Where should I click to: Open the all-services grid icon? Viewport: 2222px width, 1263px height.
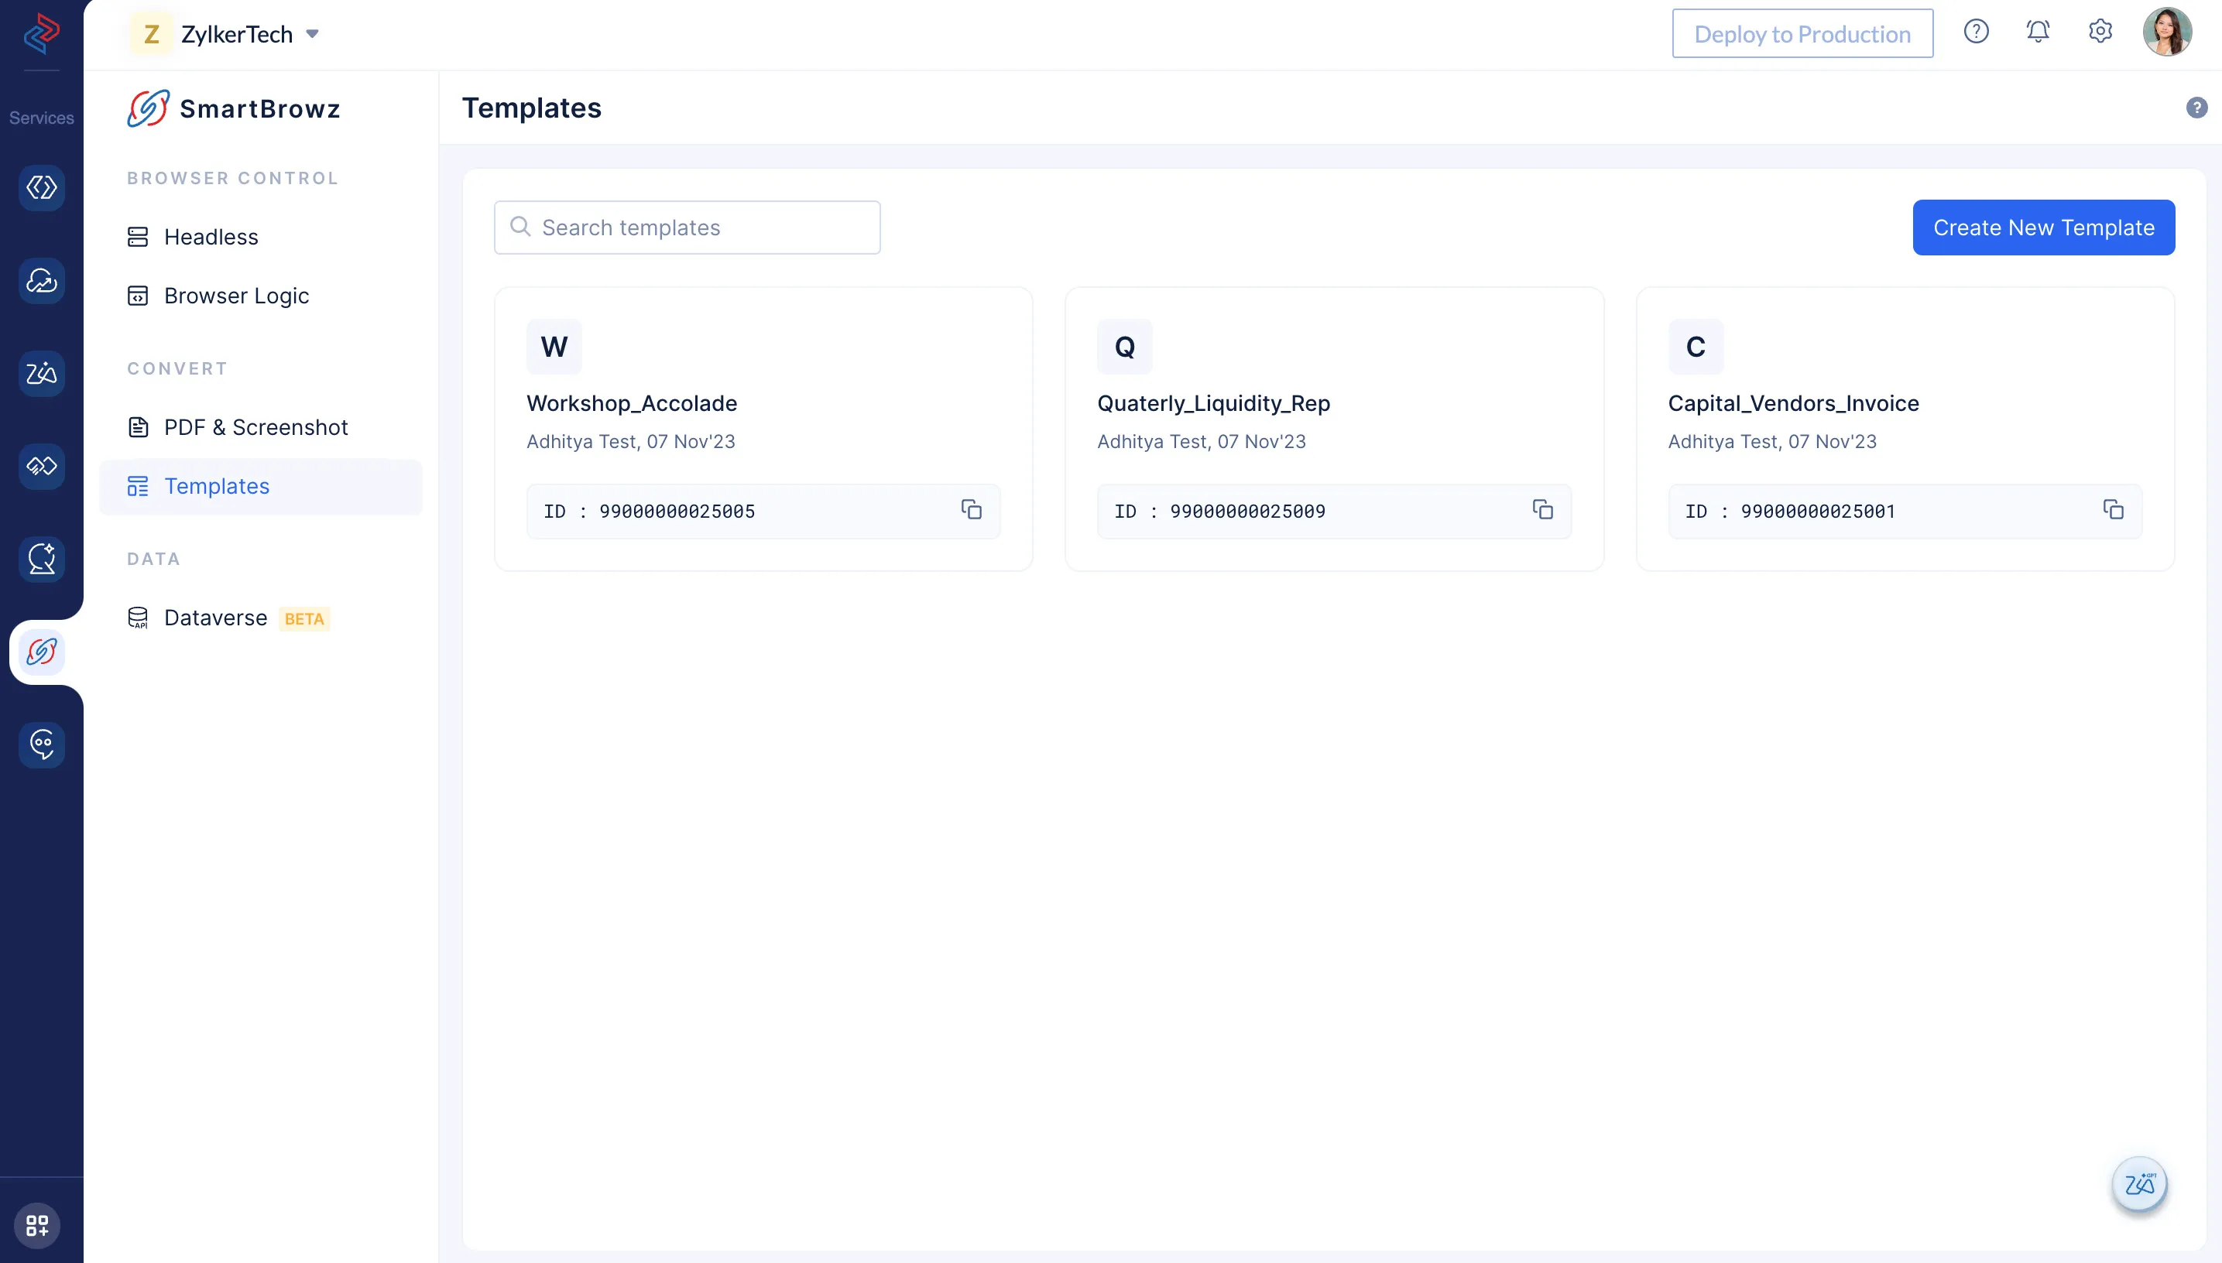point(37,1225)
